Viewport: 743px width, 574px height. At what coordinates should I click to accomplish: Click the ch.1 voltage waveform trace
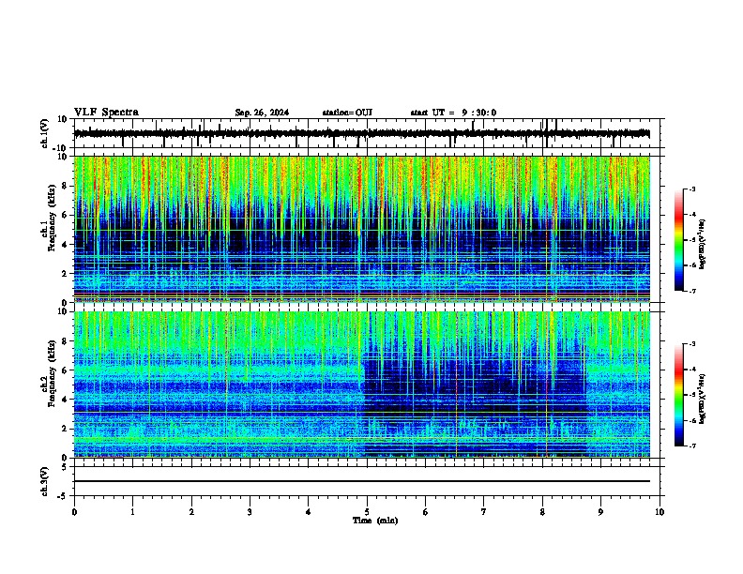click(x=362, y=133)
